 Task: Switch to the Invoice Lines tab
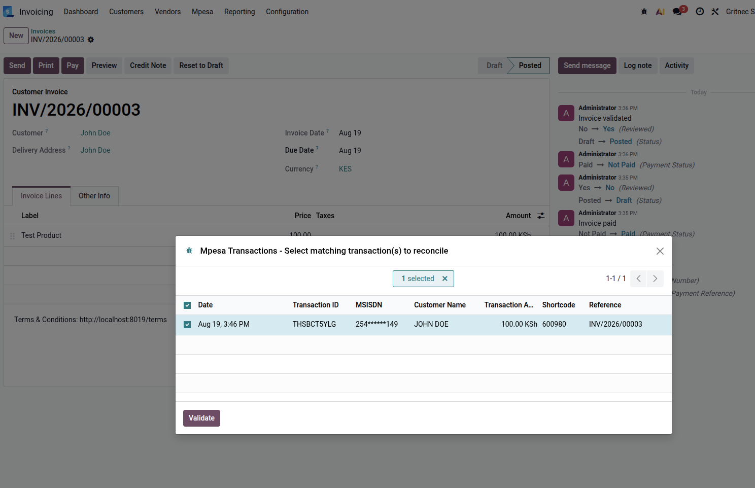(x=41, y=196)
